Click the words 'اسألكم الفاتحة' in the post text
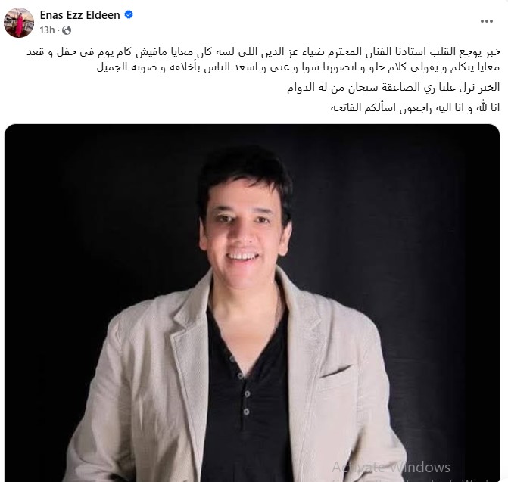The image size is (508, 482). 363,107
